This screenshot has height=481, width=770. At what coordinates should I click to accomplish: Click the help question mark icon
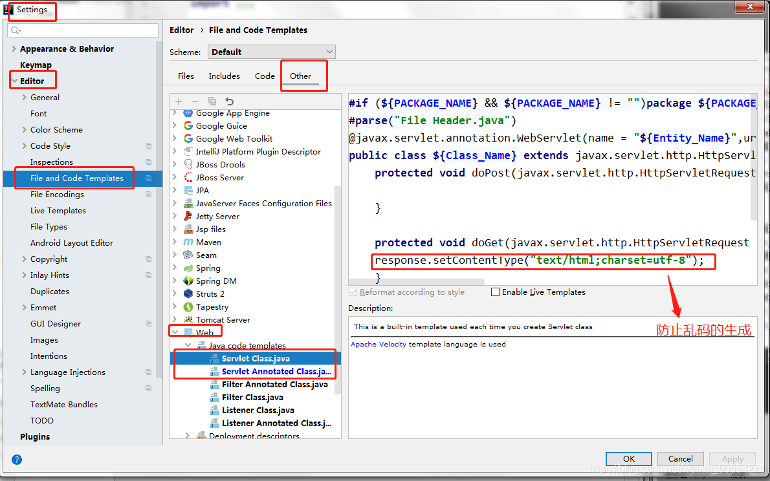(17, 460)
